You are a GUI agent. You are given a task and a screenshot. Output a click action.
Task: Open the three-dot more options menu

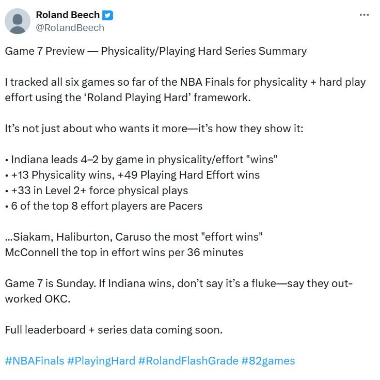[x=364, y=15]
